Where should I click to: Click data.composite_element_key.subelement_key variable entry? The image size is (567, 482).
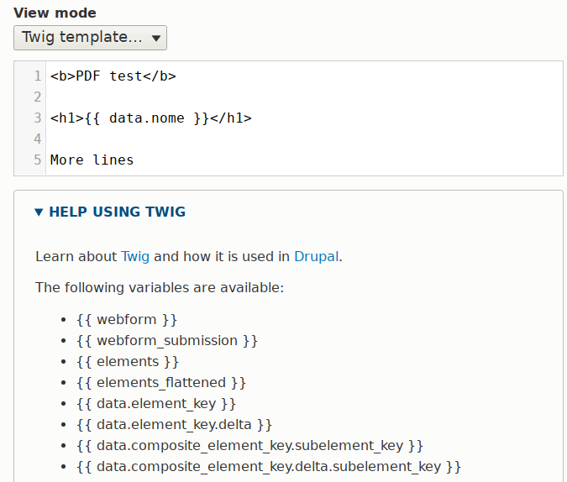click(x=249, y=445)
